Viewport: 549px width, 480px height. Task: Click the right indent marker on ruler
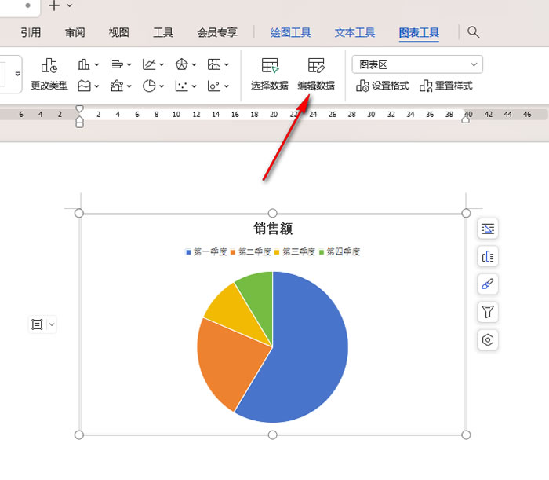click(x=465, y=120)
